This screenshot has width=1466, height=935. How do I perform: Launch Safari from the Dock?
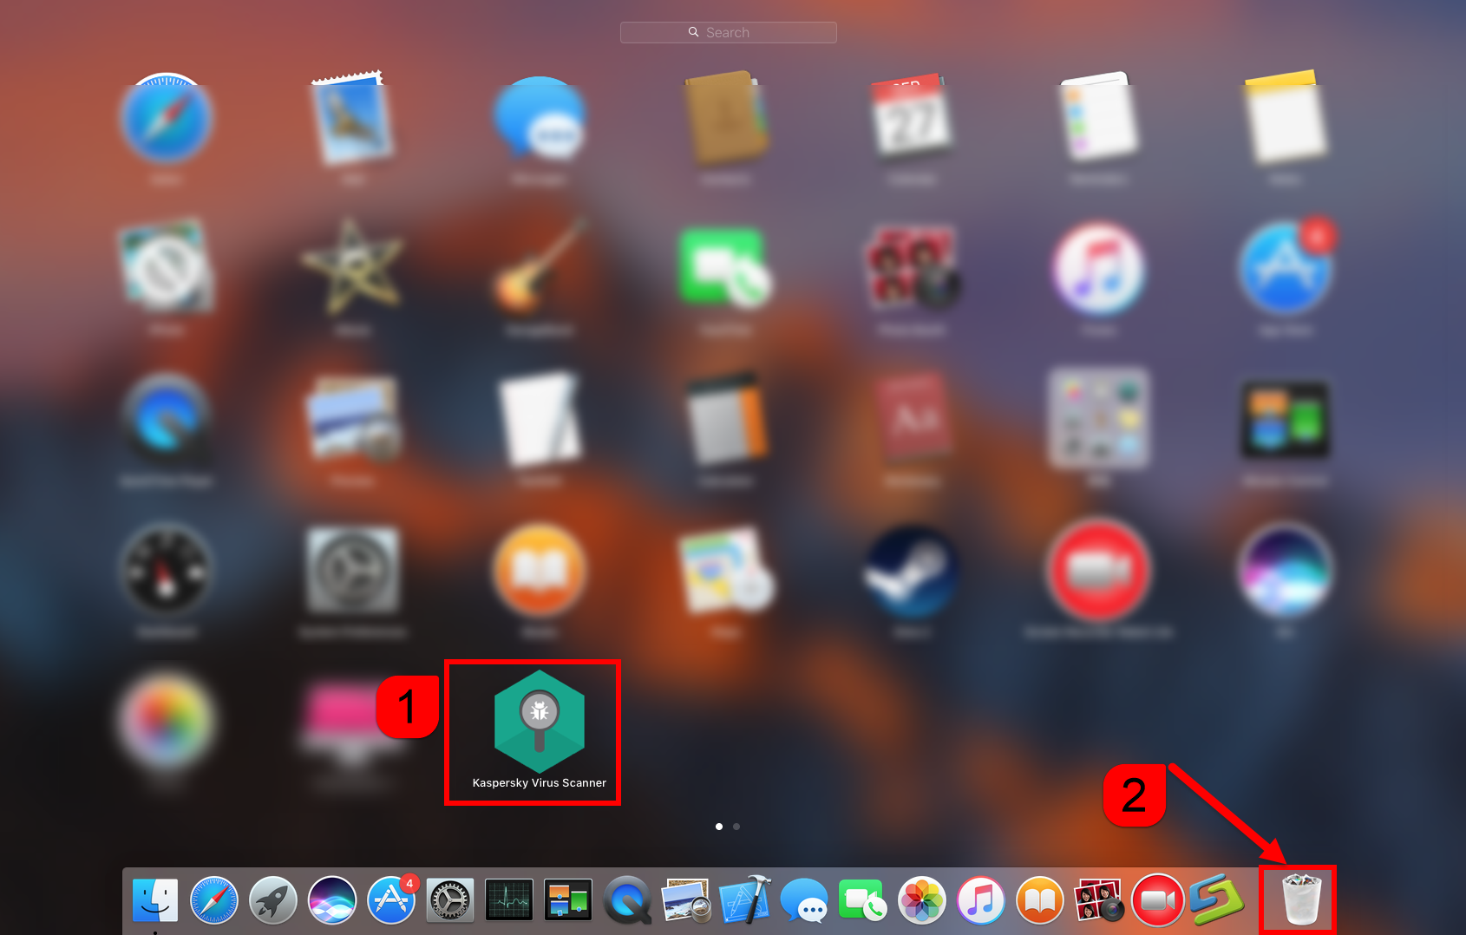click(x=213, y=900)
